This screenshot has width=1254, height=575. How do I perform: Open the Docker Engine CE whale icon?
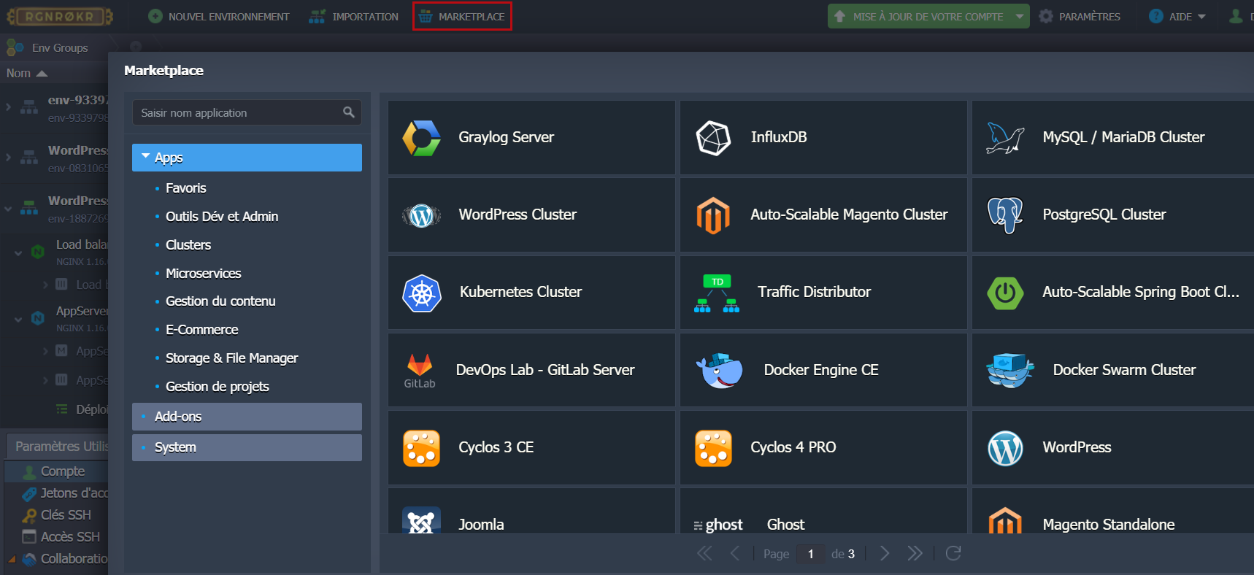pos(719,371)
